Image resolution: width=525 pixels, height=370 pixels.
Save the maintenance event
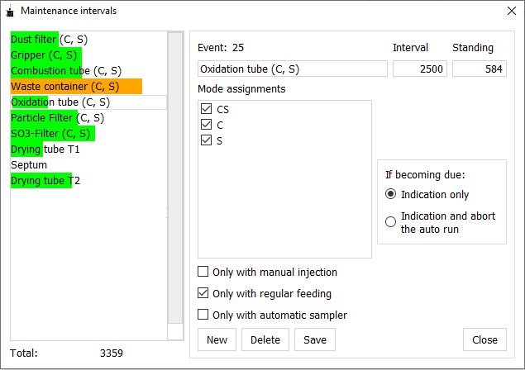coord(315,339)
